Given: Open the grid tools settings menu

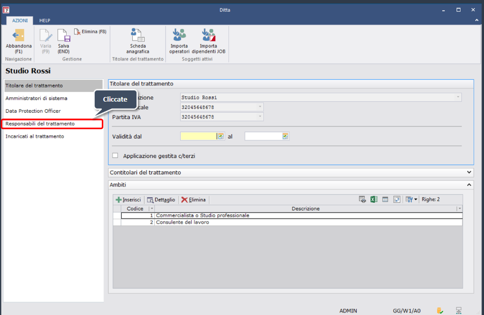Looking at the screenshot, I should [x=411, y=200].
